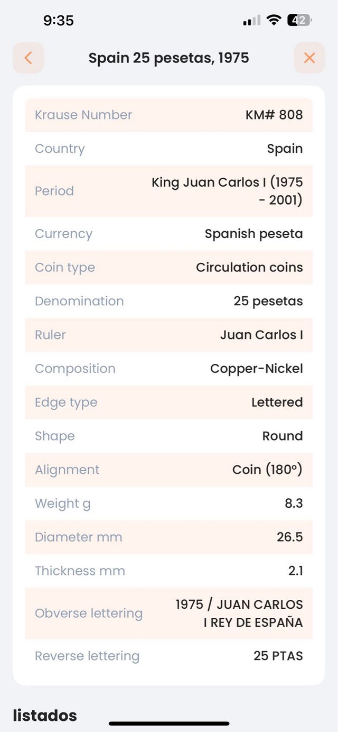Viewport: 338px width, 732px height.
Task: Select the 25 pesetas denomination row
Action: click(169, 301)
